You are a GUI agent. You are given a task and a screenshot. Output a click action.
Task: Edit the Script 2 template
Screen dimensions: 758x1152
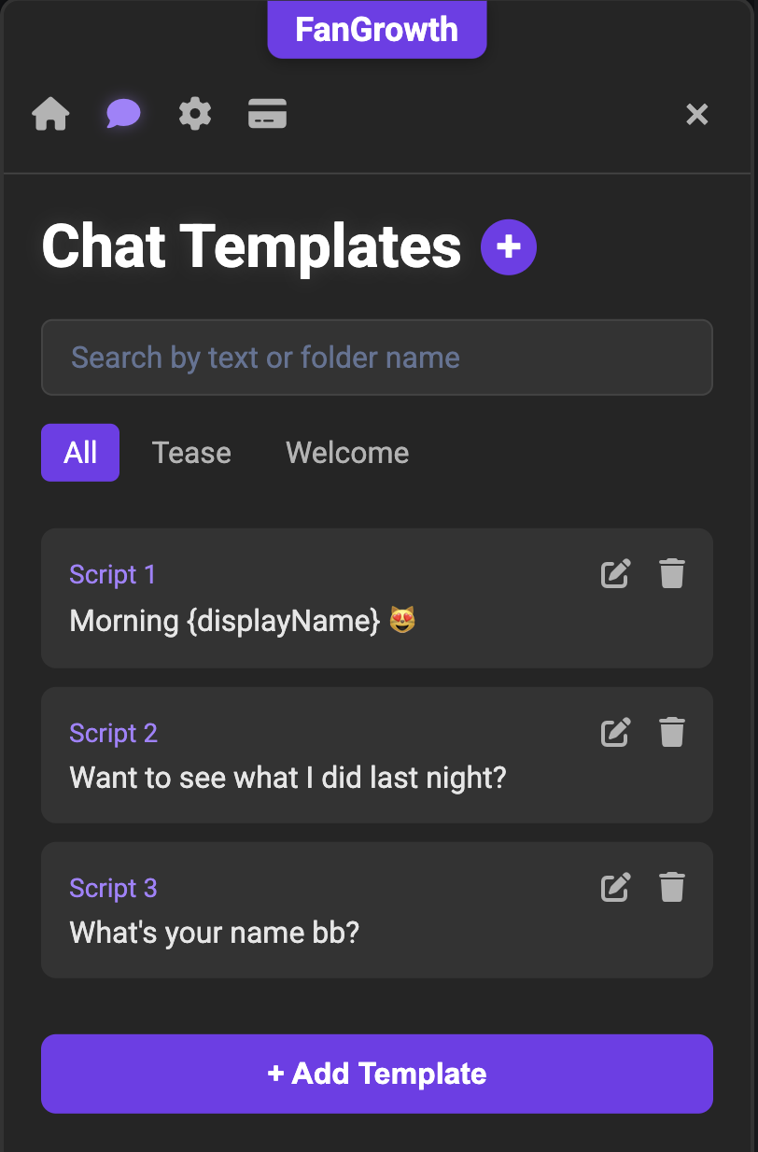click(615, 732)
